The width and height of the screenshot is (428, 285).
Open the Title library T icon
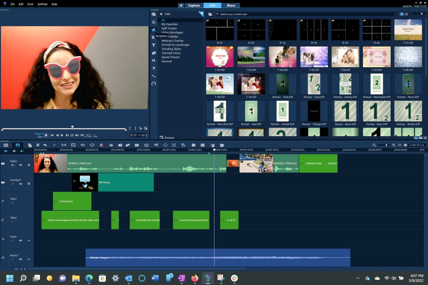click(x=154, y=45)
